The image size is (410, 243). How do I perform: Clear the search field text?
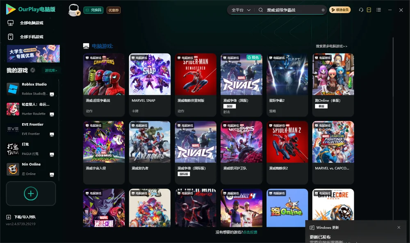pos(323,10)
